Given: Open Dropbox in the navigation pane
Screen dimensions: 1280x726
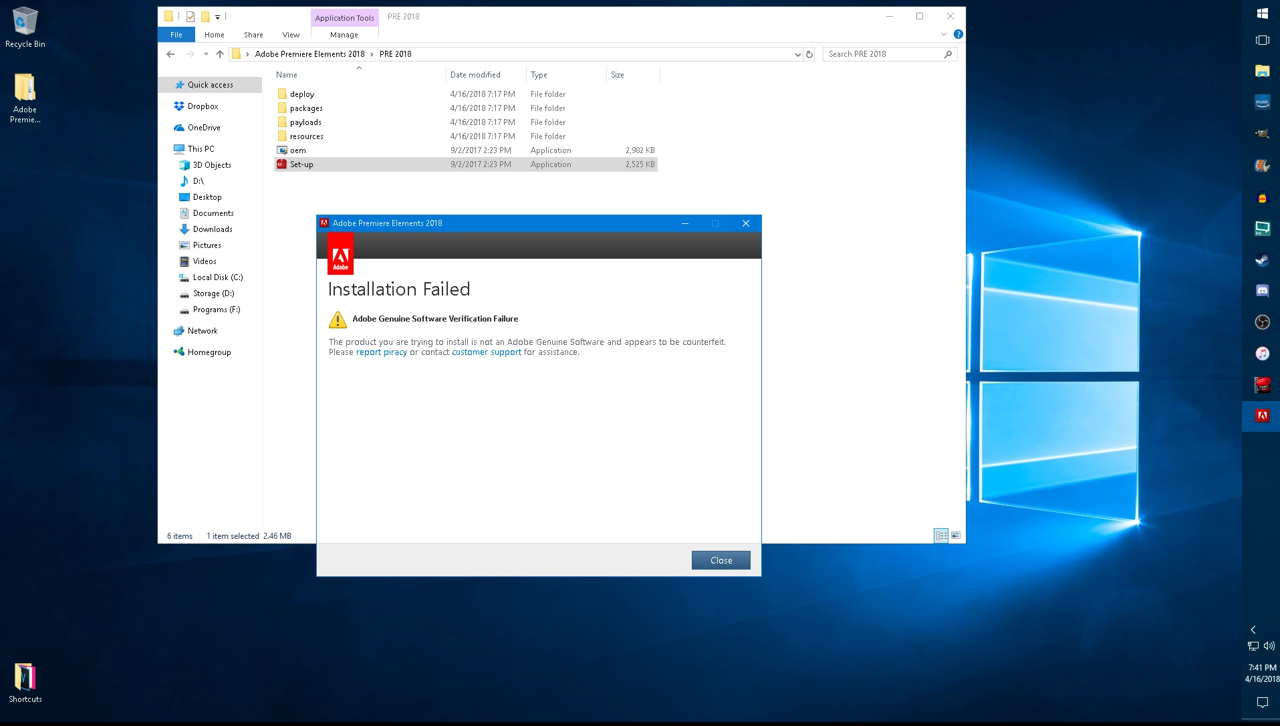Looking at the screenshot, I should (203, 106).
